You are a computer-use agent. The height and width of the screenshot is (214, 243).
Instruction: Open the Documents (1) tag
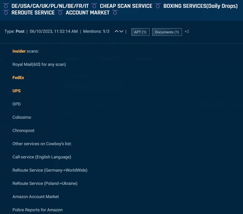click(x=167, y=32)
